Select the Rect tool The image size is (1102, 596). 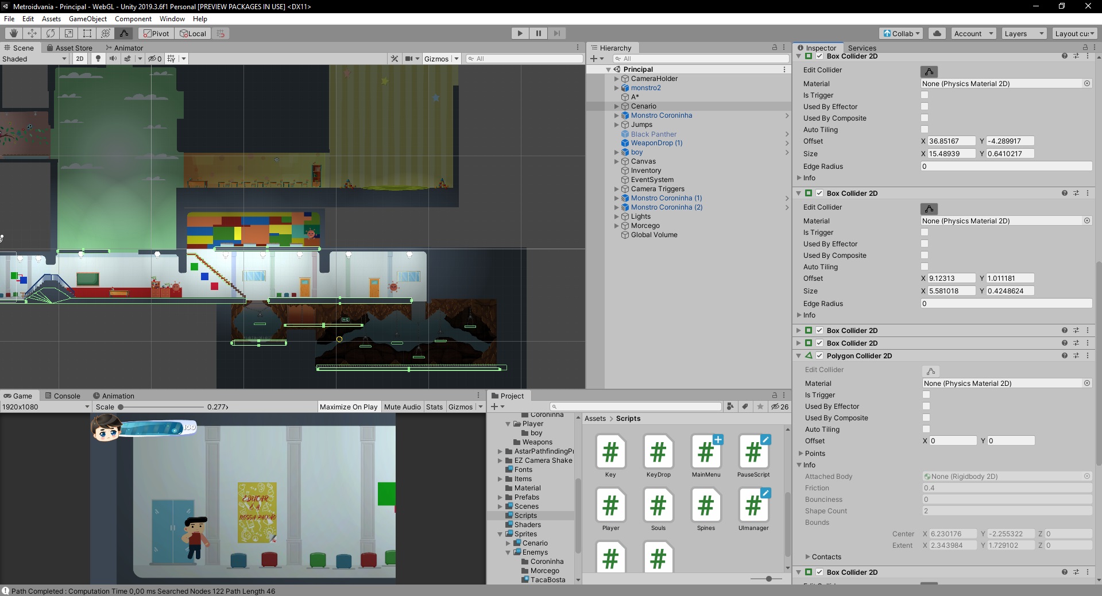87,33
